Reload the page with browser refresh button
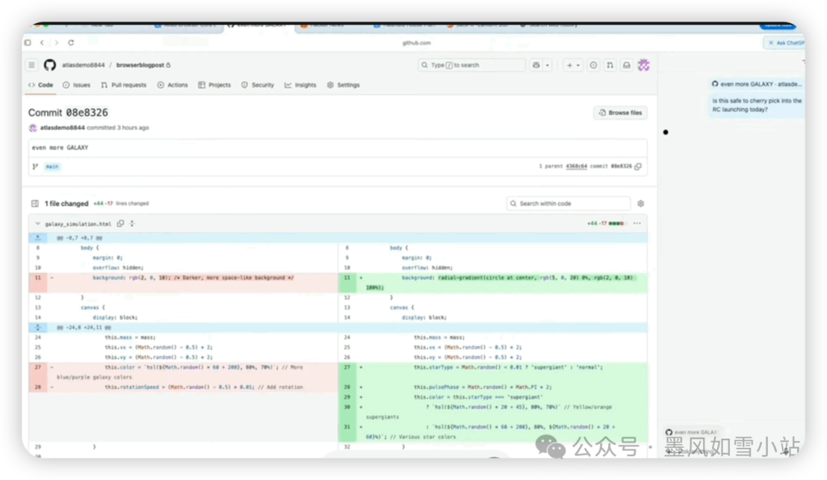827x480 pixels. click(x=70, y=43)
